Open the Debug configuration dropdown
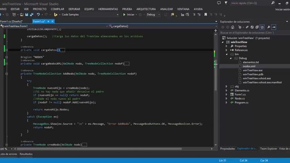The width and height of the screenshot is (290, 163). [159, 14]
